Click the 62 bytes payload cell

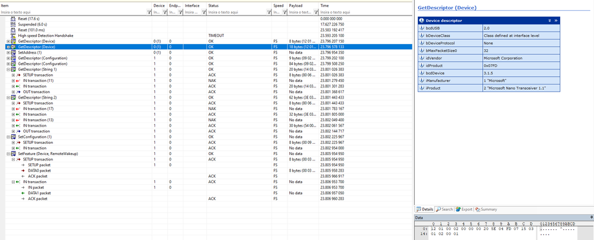coord(303,97)
